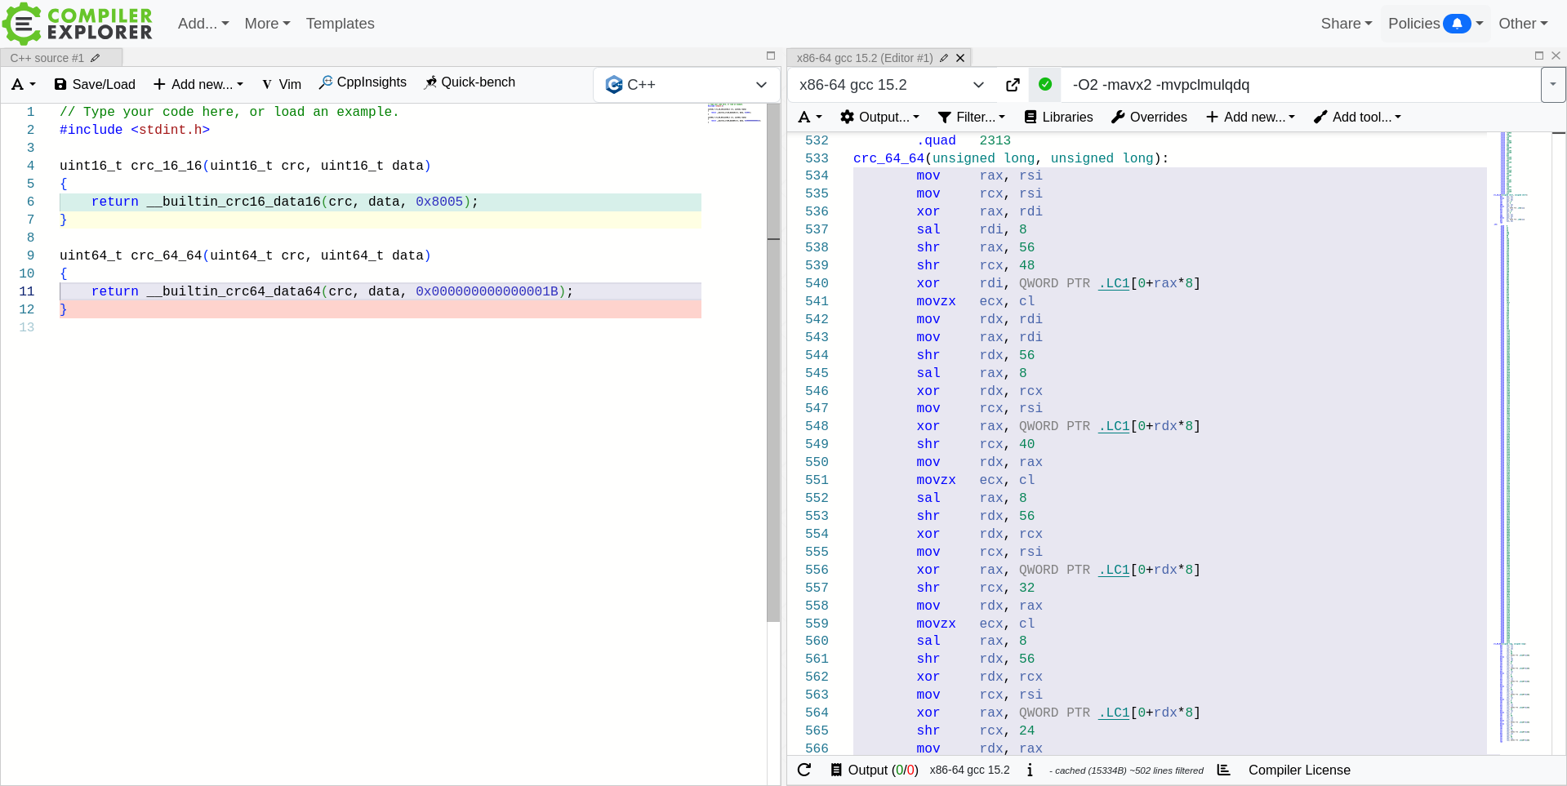1567x786 pixels.
Task: Open the Share menu
Action: [1346, 24]
